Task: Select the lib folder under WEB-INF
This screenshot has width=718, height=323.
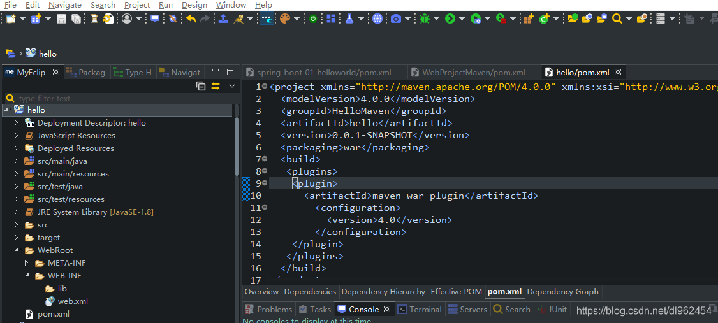Action: [62, 289]
